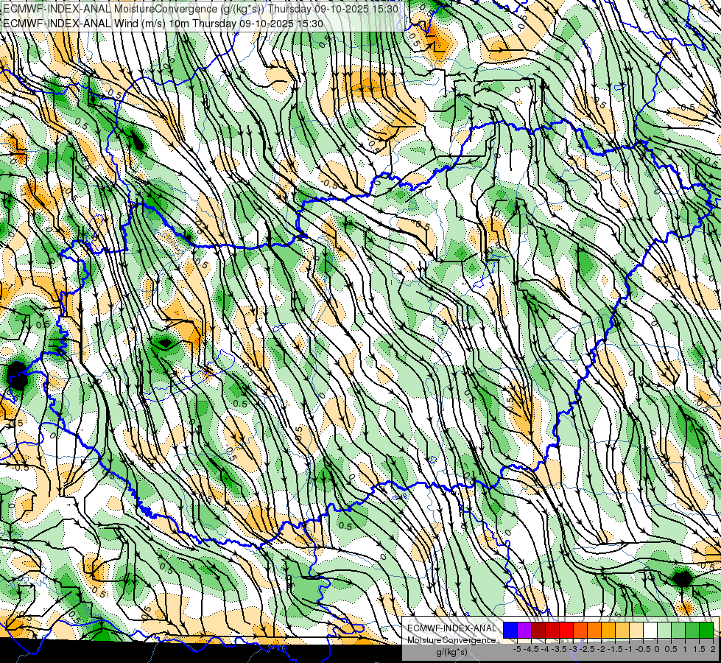Click the '-3' legend scale value
The image size is (721, 663).
pos(574,649)
